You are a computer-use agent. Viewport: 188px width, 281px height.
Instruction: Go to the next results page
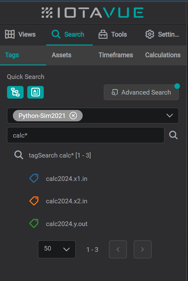pos(143,249)
